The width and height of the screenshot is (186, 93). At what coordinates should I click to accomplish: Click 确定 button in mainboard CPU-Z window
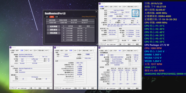pyautogui.click(x=48, y=88)
